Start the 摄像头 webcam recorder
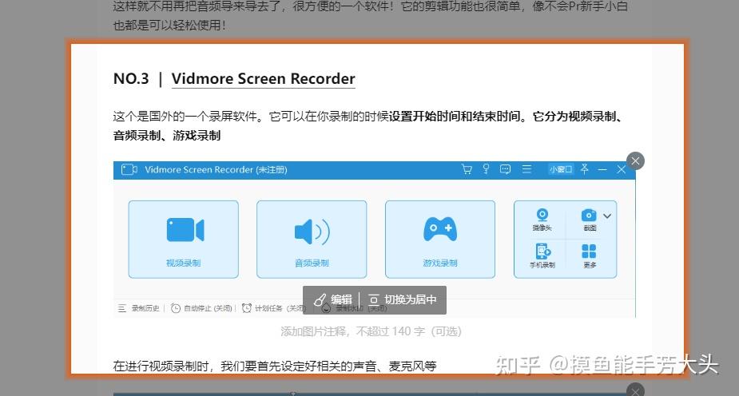This screenshot has width=739, height=396. pos(542,220)
